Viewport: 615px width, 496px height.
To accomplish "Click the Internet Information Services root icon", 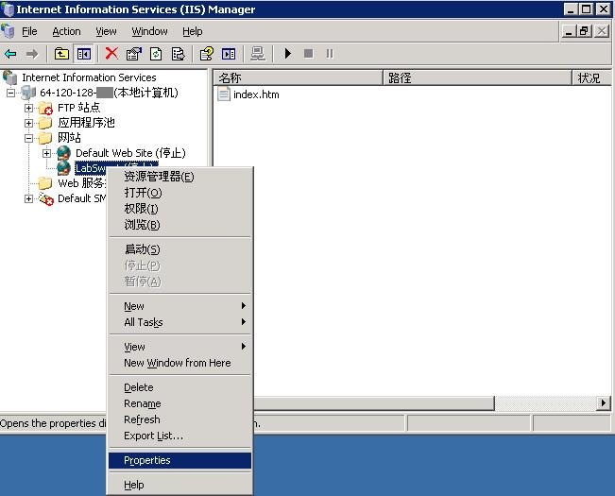I will [x=9, y=77].
